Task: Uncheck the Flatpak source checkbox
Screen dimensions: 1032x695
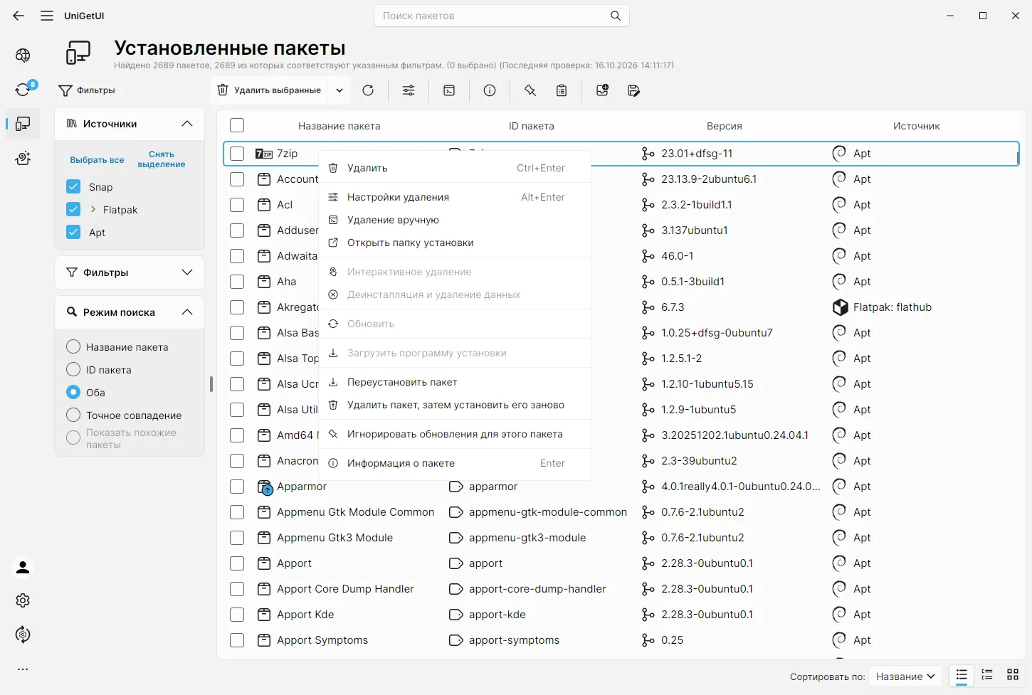Action: click(x=73, y=209)
